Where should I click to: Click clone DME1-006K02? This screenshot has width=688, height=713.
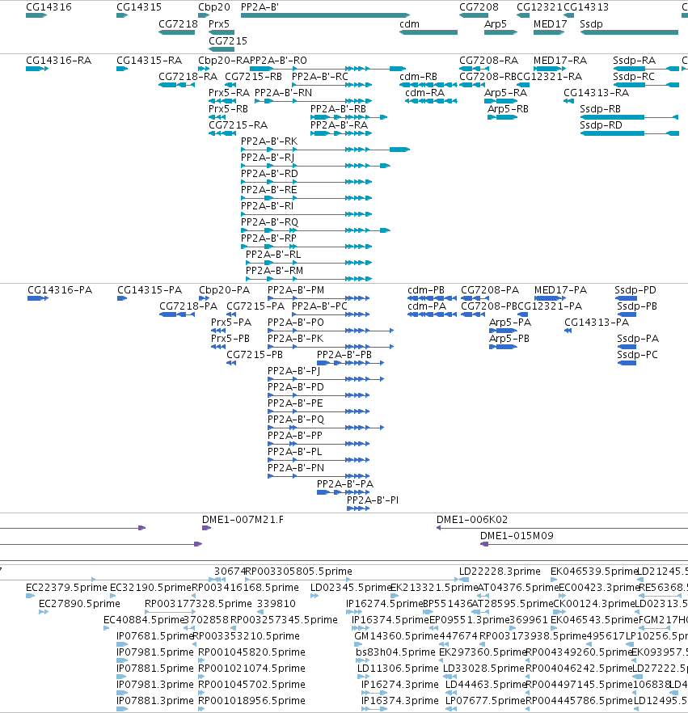471,520
